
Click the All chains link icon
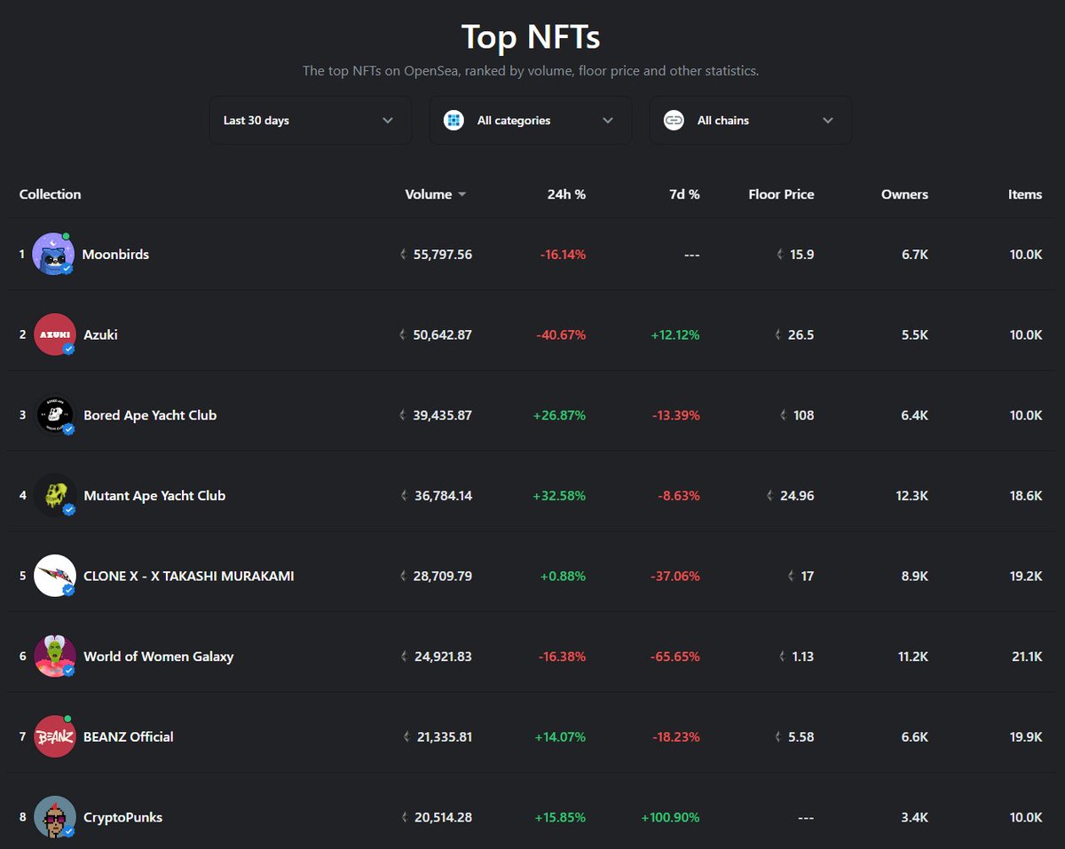674,121
